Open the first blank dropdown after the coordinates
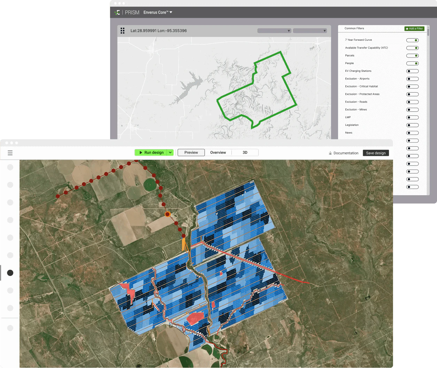Image resolution: width=437 pixels, height=368 pixels. pyautogui.click(x=274, y=31)
